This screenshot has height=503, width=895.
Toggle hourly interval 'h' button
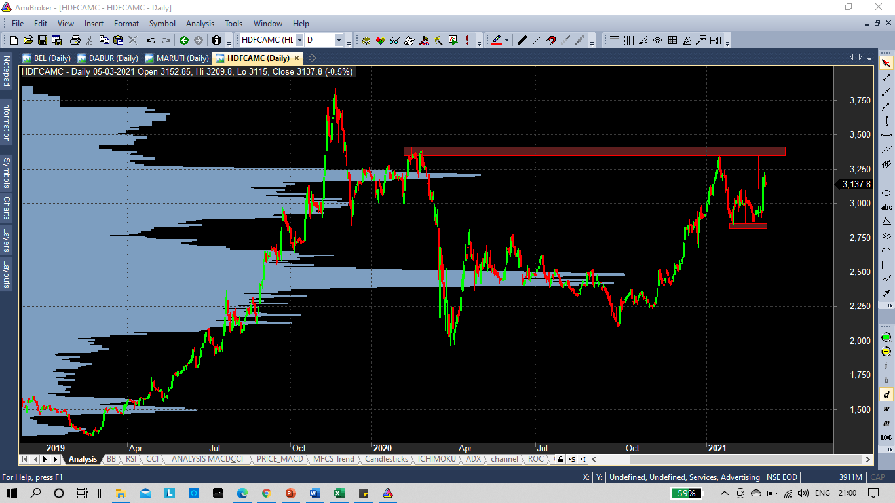tap(886, 380)
